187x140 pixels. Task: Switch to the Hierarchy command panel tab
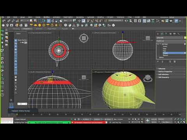tap(166, 34)
